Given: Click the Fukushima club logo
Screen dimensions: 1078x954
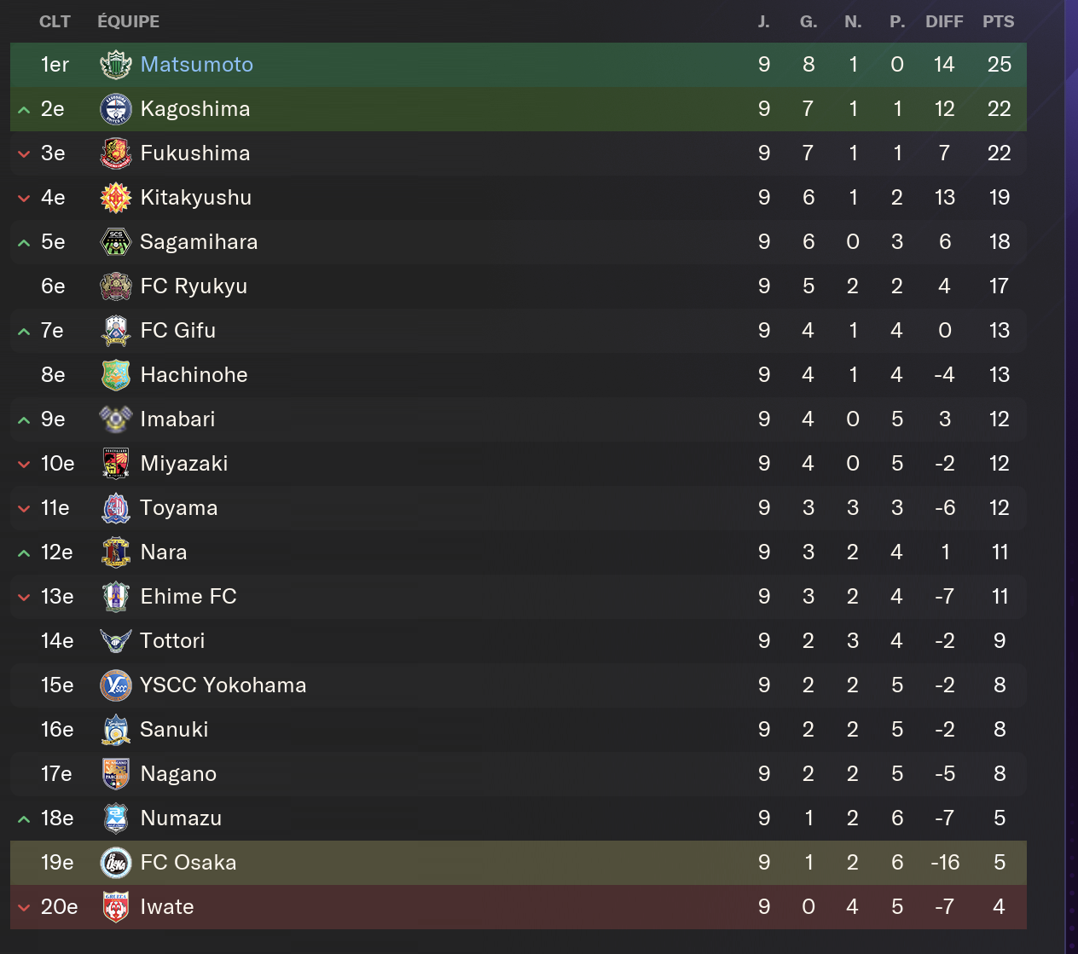Looking at the screenshot, I should point(115,153).
